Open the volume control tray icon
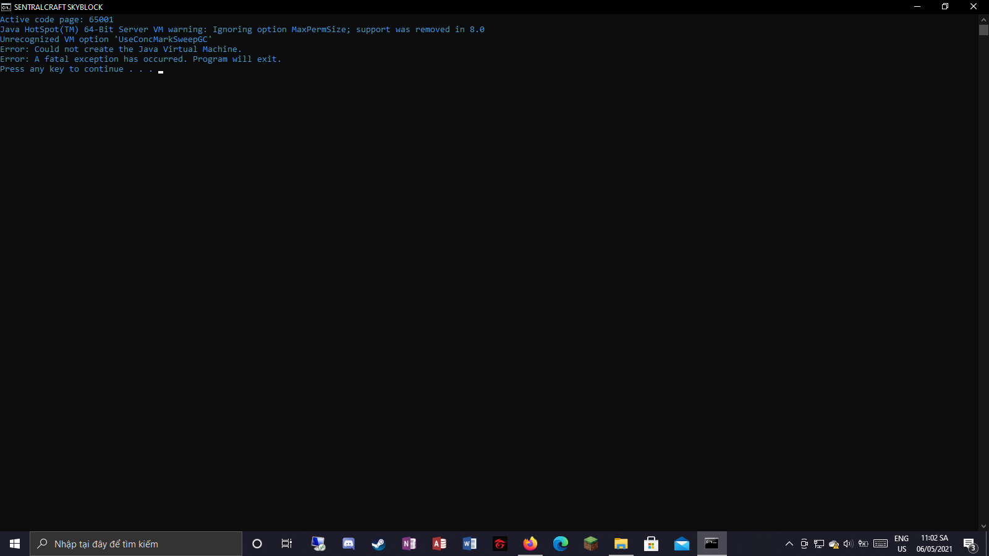Image resolution: width=989 pixels, height=556 pixels. click(848, 544)
